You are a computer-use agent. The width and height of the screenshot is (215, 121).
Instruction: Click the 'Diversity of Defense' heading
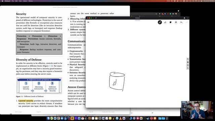click(x=29, y=60)
